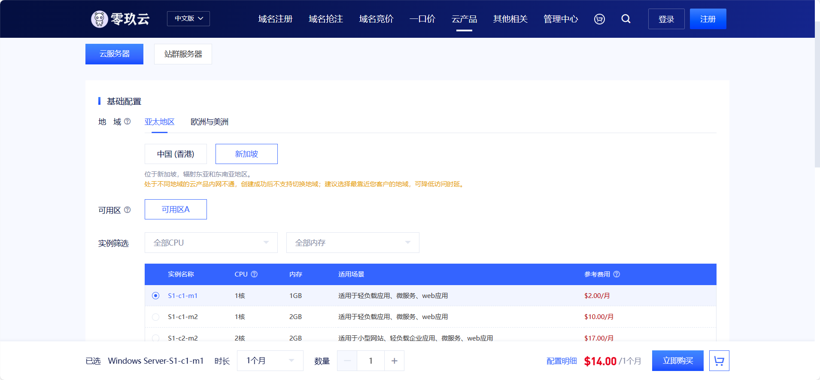The image size is (820, 380).
Task: Open the shopping cart icon in header
Action: click(x=599, y=19)
